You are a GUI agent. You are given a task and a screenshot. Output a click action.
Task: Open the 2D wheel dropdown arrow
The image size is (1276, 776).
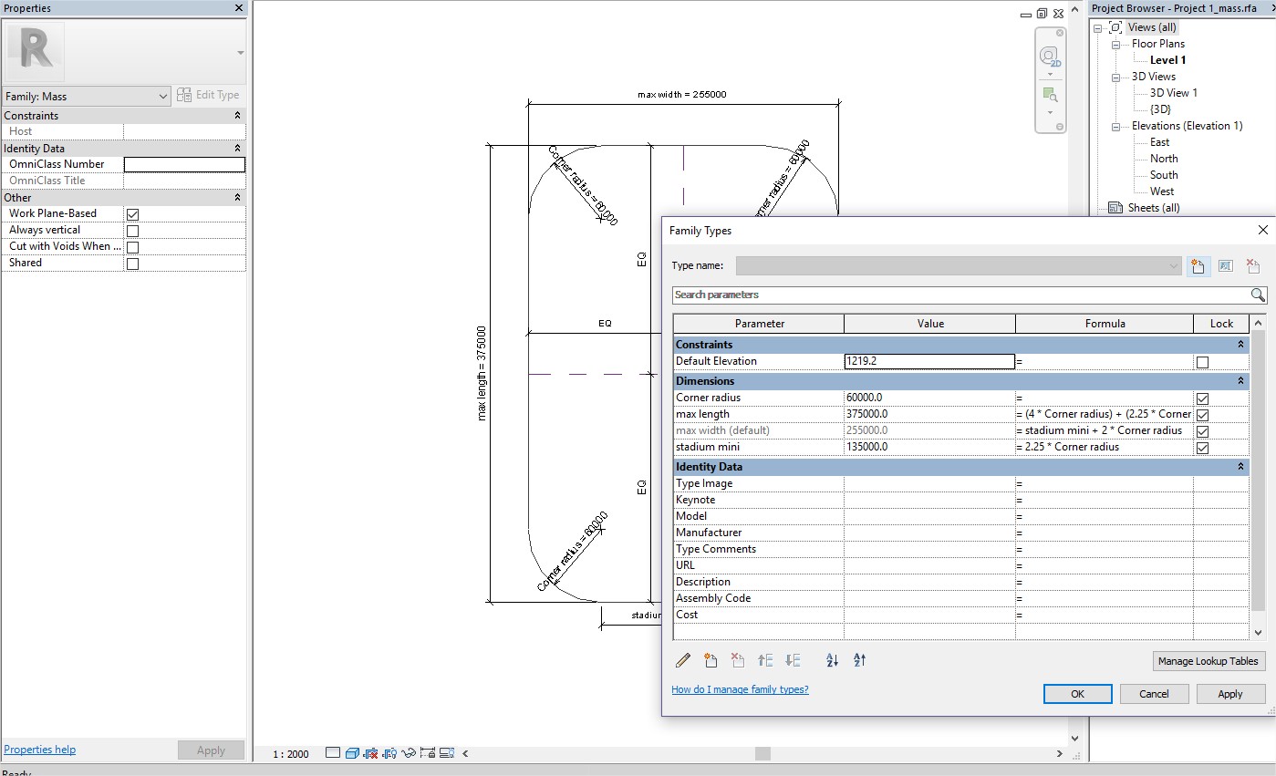pyautogui.click(x=1050, y=75)
